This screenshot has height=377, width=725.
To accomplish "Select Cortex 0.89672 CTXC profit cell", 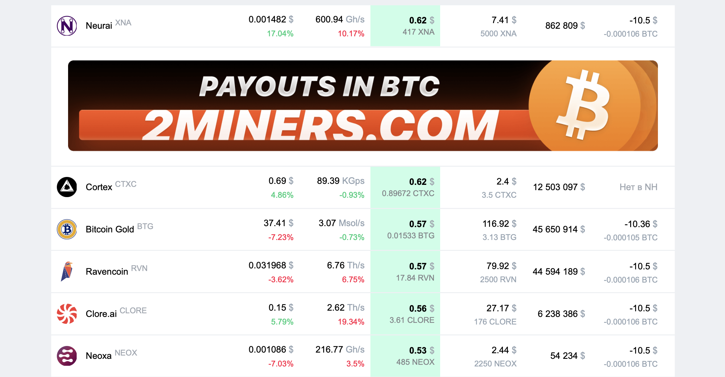I will (x=408, y=193).
